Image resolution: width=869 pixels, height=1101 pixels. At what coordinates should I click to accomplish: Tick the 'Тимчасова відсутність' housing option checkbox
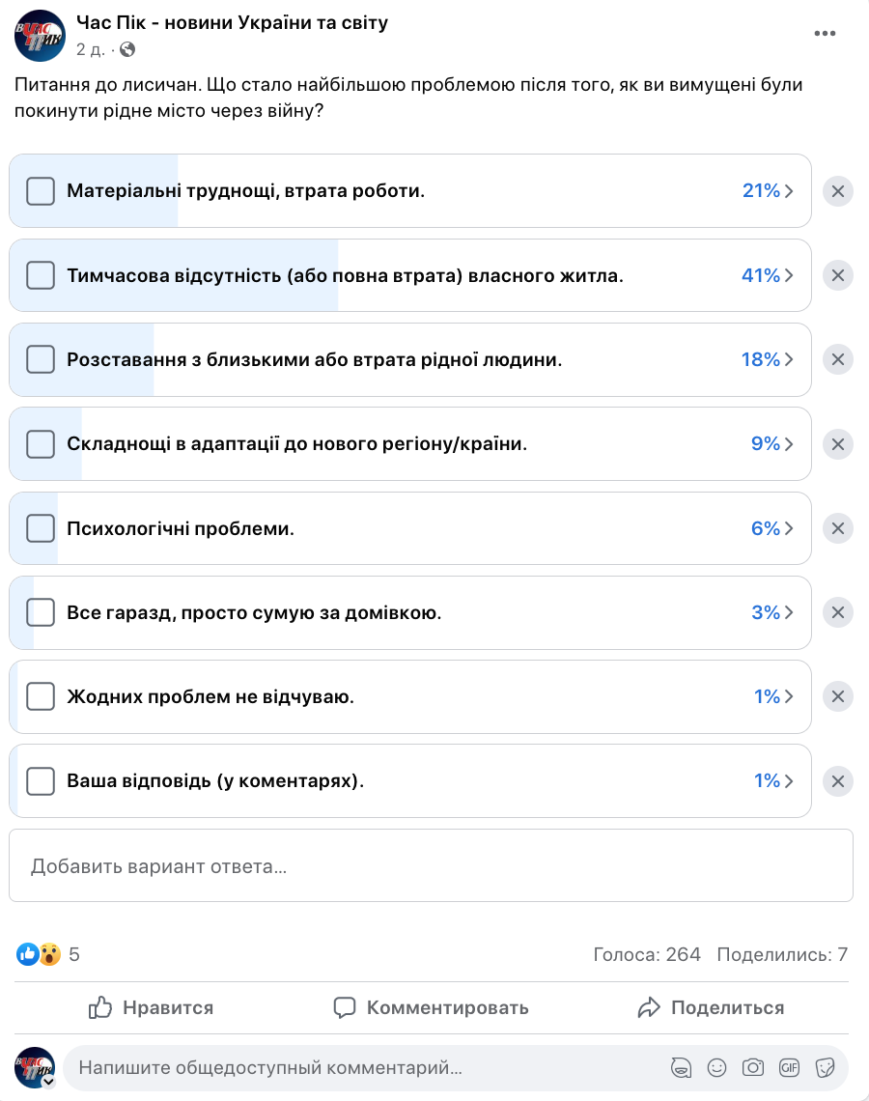(41, 275)
